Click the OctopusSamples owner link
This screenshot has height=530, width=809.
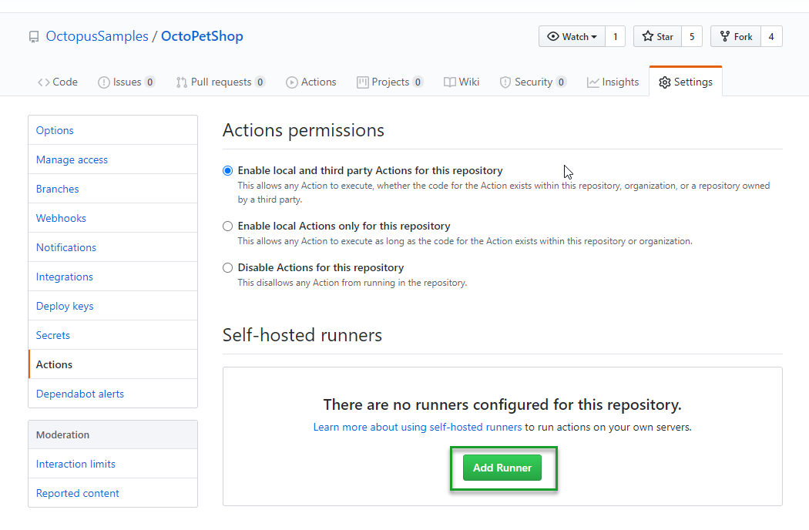[97, 36]
